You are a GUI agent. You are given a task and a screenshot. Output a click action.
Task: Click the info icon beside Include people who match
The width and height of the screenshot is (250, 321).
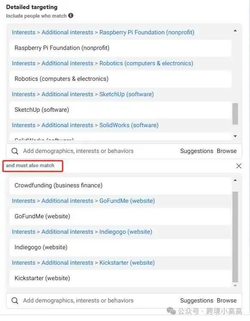71,15
